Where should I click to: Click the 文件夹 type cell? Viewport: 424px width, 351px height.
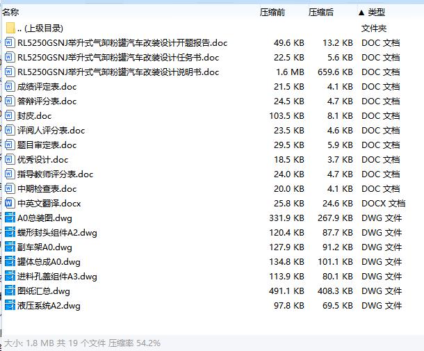[x=374, y=28]
